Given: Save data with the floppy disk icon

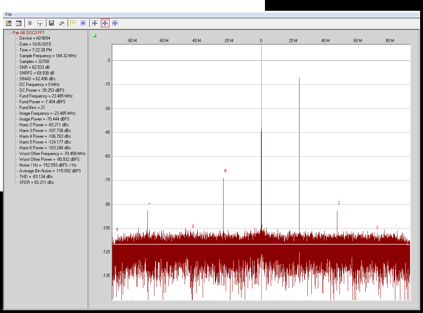Looking at the screenshot, I should (51, 23).
